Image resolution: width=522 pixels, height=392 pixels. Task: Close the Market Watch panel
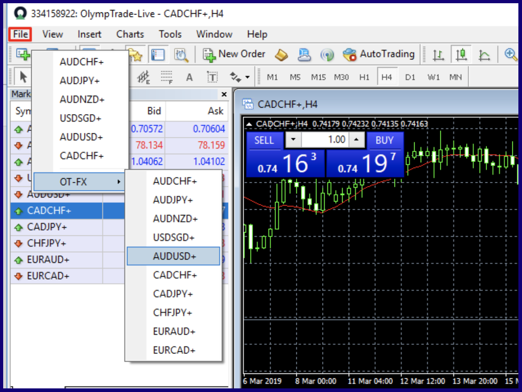coord(224,94)
